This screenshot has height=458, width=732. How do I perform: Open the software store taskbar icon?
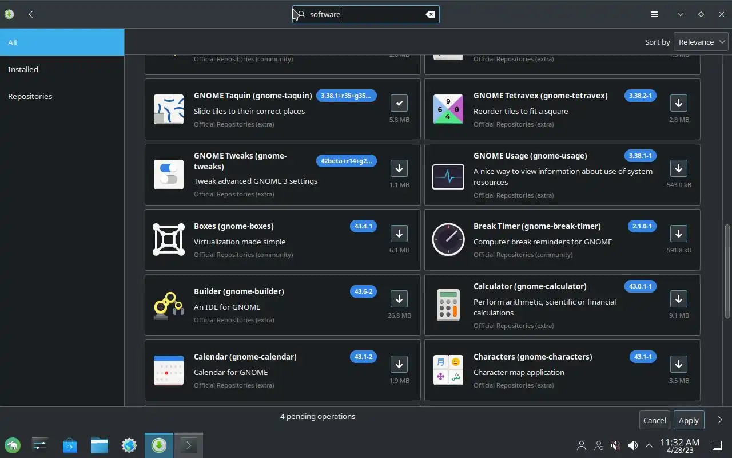pyautogui.click(x=70, y=445)
